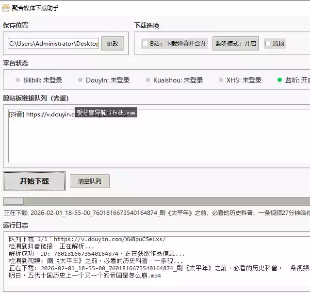
Task: Click the 聚合媒体下载助手 window title
Action: [x=35, y=8]
